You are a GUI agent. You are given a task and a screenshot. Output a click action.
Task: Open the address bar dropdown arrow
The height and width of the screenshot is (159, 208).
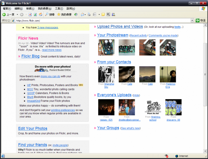coord(192,20)
